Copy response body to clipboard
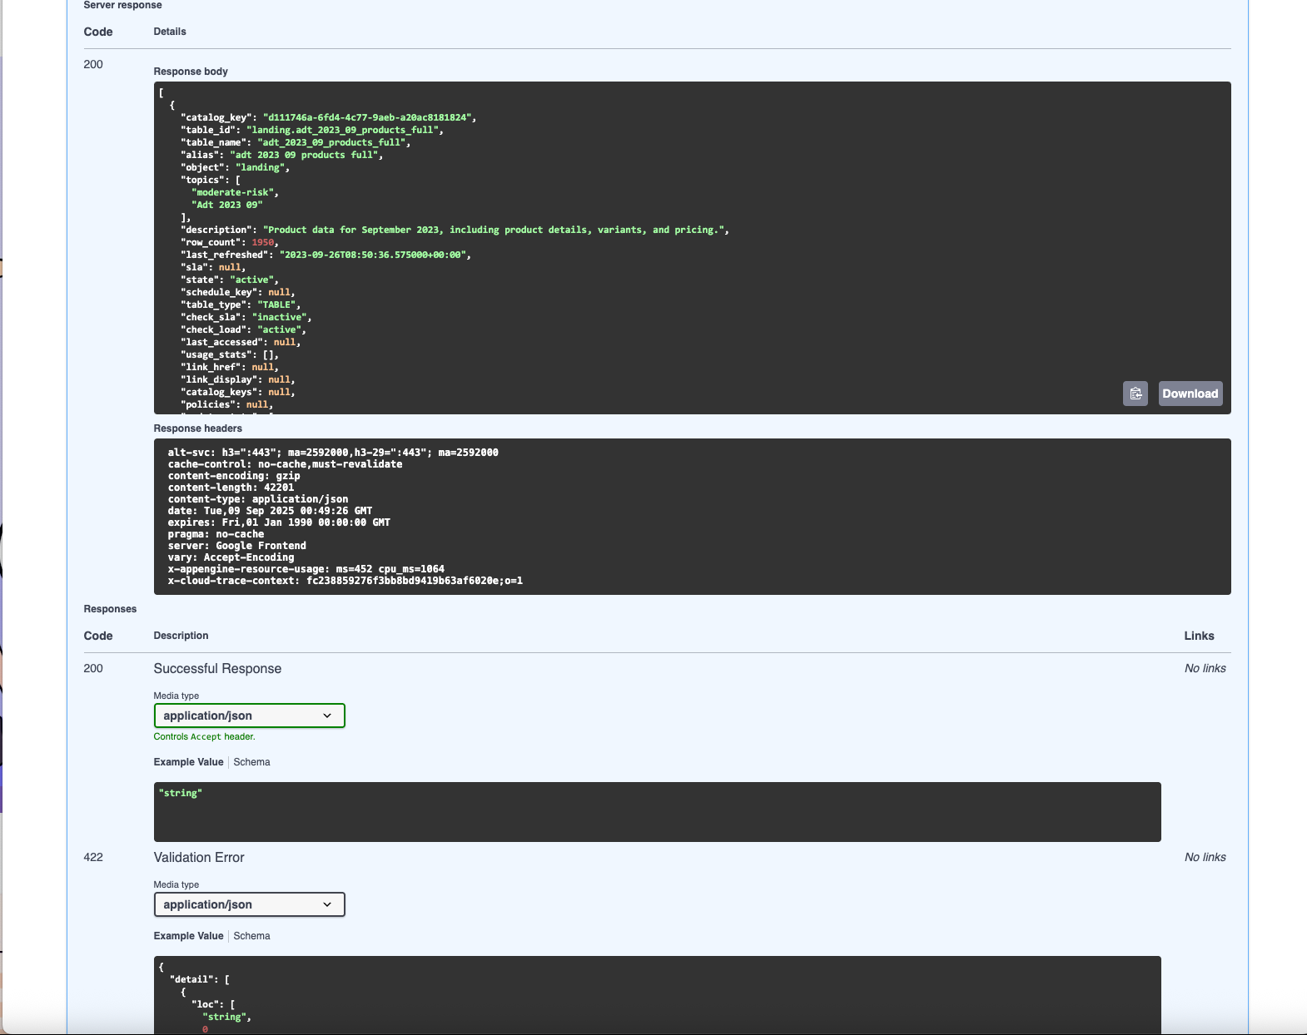 coord(1135,394)
